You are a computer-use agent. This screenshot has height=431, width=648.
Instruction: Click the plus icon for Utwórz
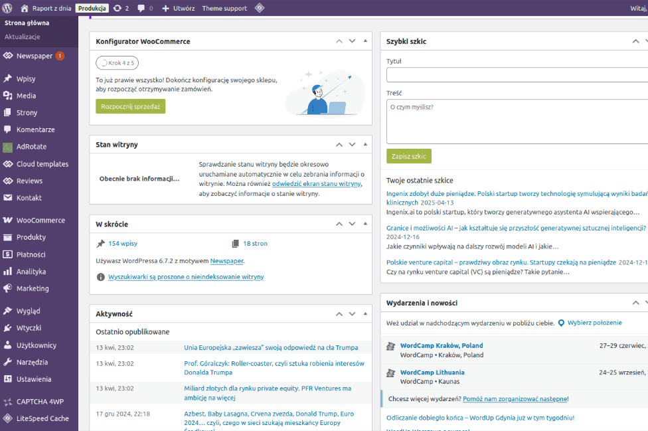[166, 8]
